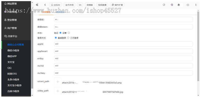
Task: Click the 网站管理 home icon in the sidebar
Action: [x=5, y=4]
